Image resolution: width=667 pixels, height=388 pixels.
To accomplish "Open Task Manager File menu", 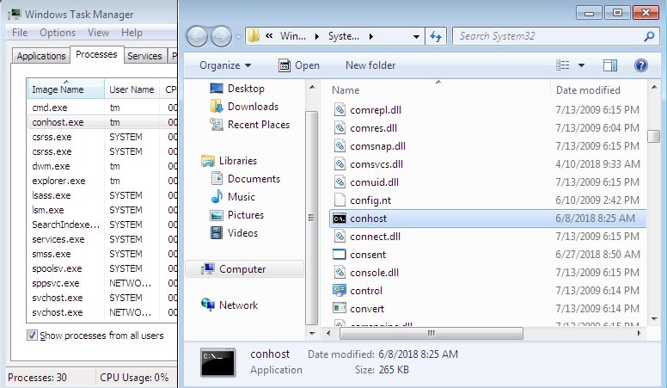I will click(20, 33).
